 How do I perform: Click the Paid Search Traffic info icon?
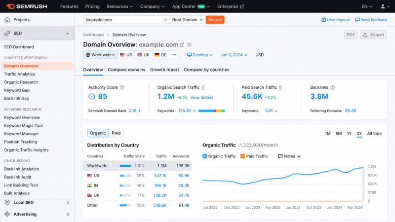[280, 87]
